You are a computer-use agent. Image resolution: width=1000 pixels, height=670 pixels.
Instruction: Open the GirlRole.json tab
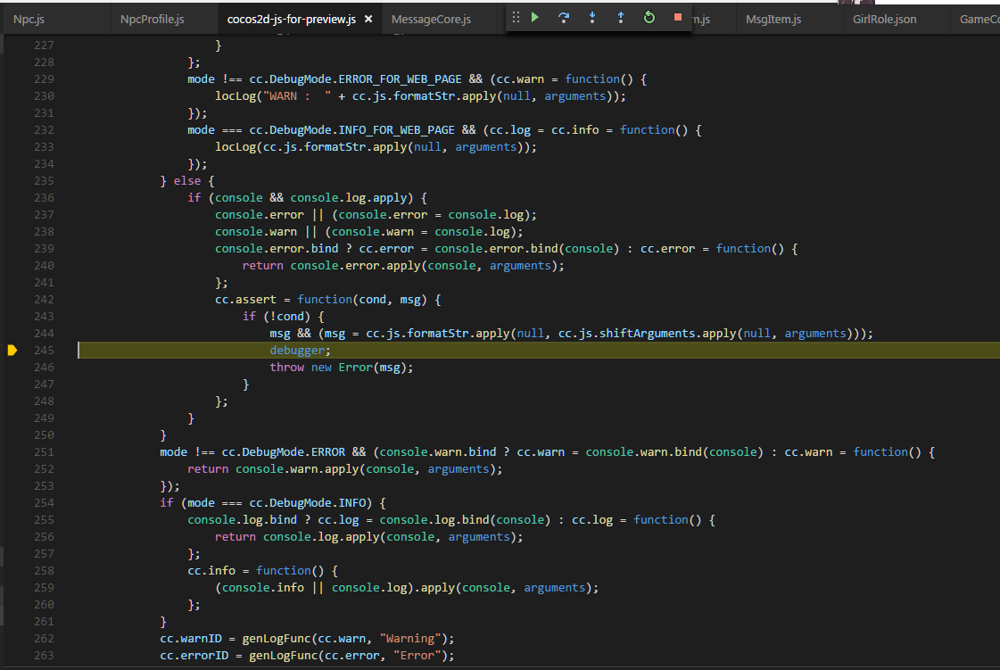pyautogui.click(x=883, y=19)
